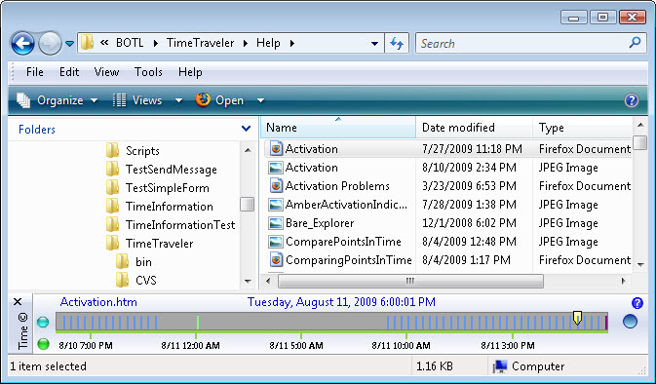Click the teal circle on the timeline
The height and width of the screenshot is (384, 656).
(x=43, y=322)
